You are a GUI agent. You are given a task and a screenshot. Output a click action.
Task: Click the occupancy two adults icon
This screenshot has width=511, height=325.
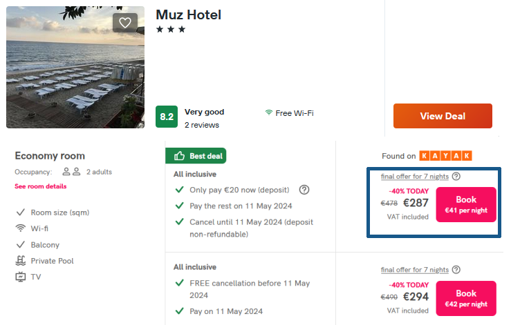click(72, 172)
